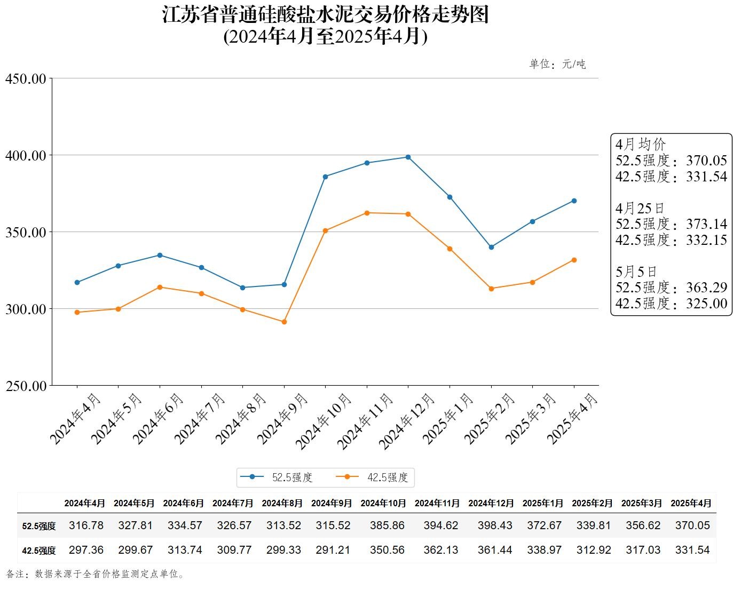Click the 2024年4月 x-axis label

click(75, 419)
